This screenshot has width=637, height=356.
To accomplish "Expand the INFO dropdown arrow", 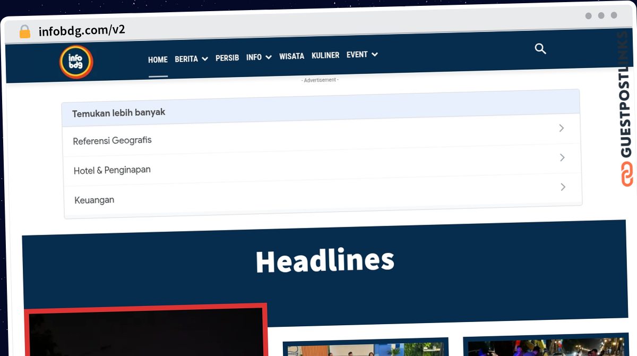I will pos(269,57).
